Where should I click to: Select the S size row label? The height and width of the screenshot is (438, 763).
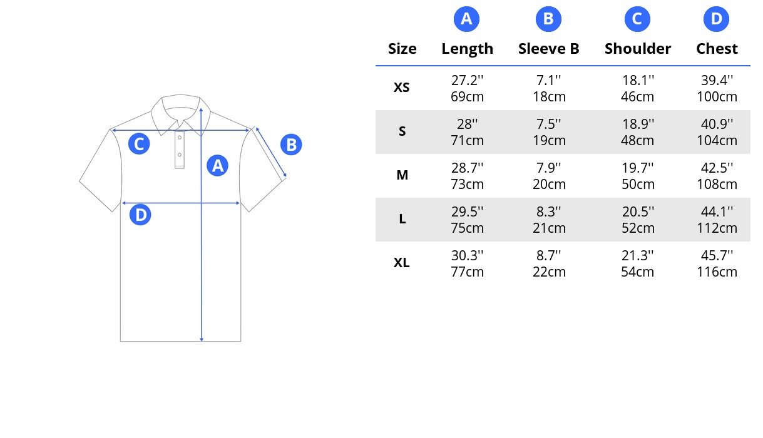pyautogui.click(x=402, y=131)
